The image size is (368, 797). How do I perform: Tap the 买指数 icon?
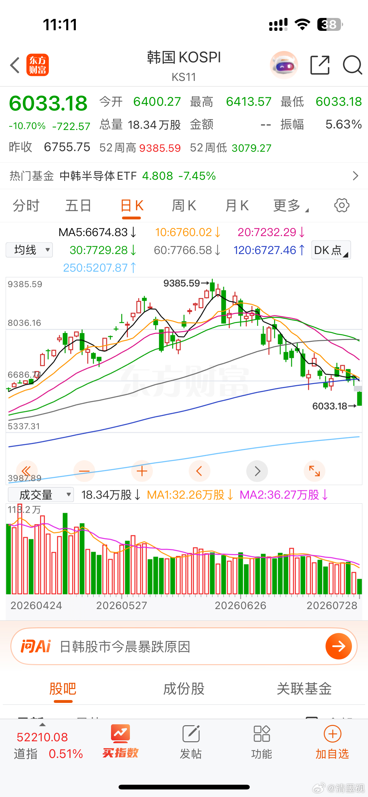[x=120, y=733]
